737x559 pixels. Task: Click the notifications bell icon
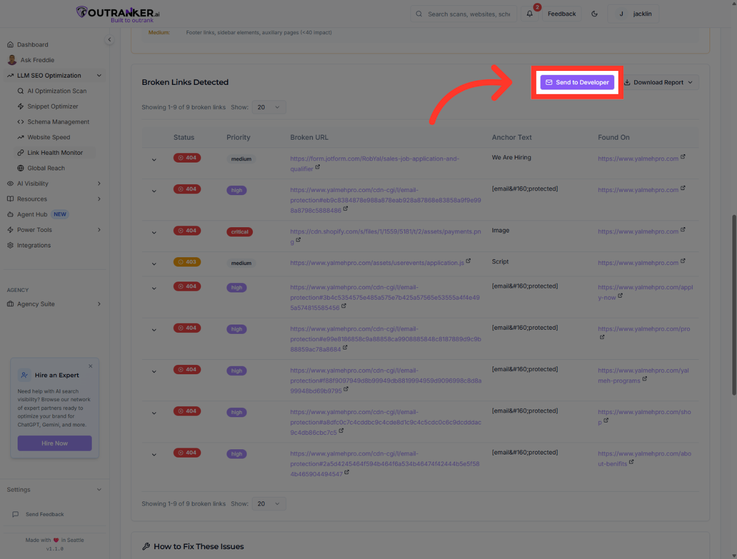(529, 14)
